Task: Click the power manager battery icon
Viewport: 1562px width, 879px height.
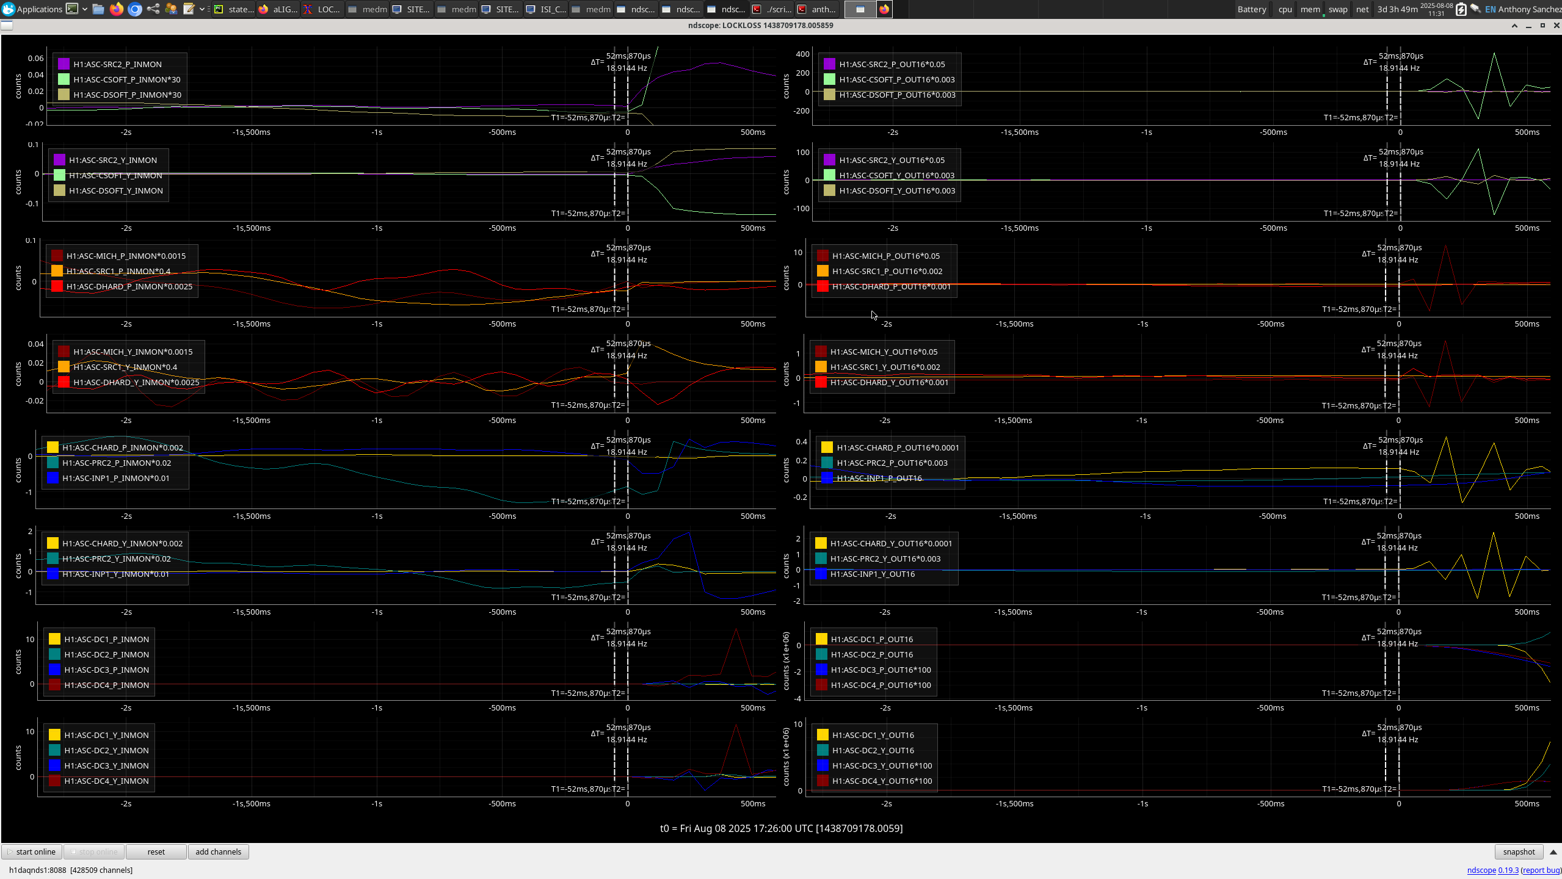Action: 1461,9
